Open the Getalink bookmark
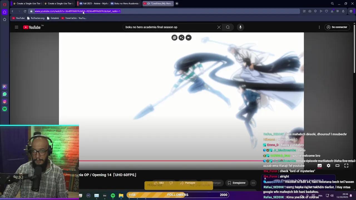 click(53, 18)
